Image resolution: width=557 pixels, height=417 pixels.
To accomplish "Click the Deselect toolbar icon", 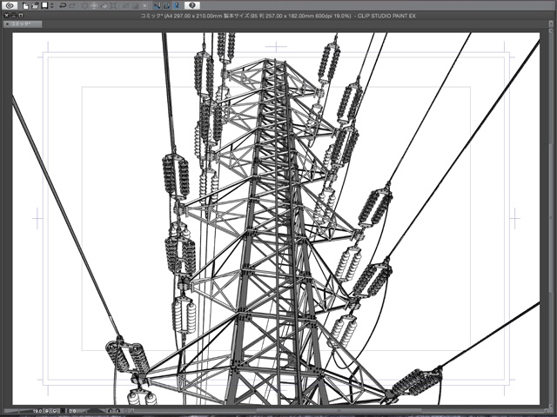I will tap(125, 6).
